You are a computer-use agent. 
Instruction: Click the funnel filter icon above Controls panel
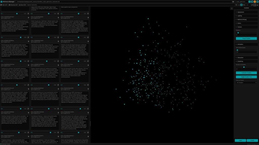[257, 5]
